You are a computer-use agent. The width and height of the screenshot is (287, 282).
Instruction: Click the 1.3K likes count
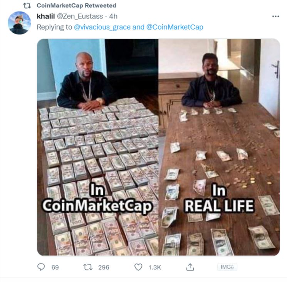tap(155, 267)
